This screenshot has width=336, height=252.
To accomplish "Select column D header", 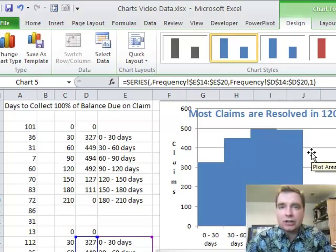I will [x=86, y=95].
